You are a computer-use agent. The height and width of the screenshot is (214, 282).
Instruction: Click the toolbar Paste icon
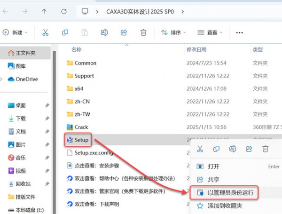(x=85, y=32)
